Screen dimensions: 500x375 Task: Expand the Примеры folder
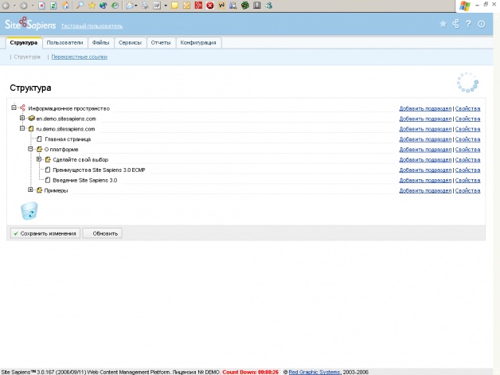click(x=30, y=190)
